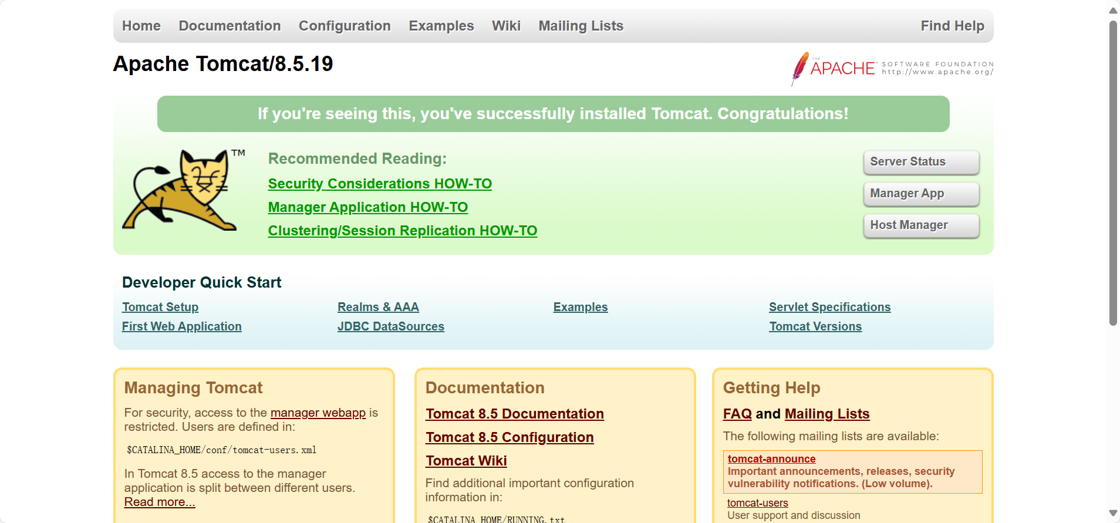Screen dimensions: 1120x523
Task: Follow the First Web Application link
Action: [182, 326]
